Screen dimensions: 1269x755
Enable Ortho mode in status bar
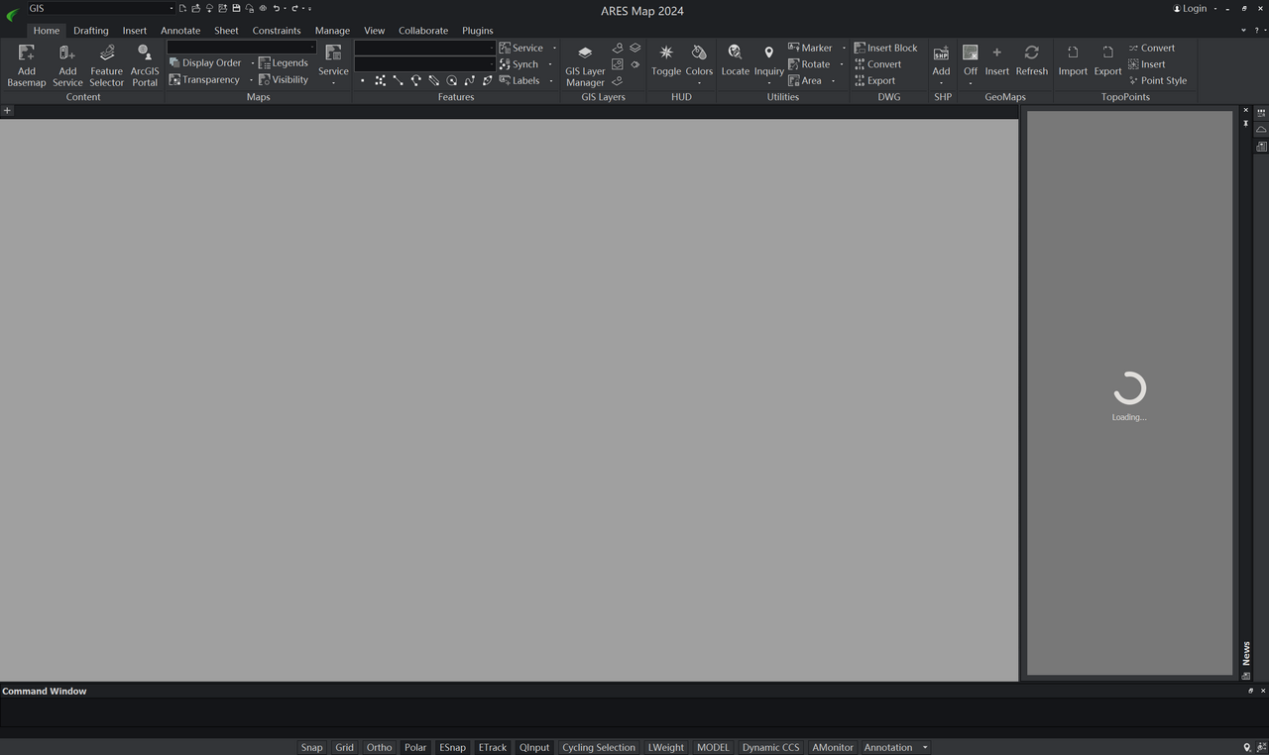tap(379, 747)
